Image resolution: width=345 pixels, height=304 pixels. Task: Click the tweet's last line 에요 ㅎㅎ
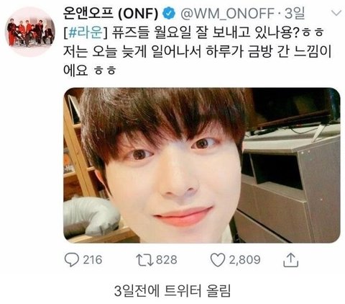90,71
